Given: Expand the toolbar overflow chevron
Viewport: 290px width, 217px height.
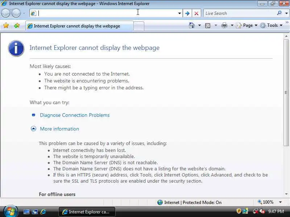Looking at the screenshot, I should click(287, 22).
